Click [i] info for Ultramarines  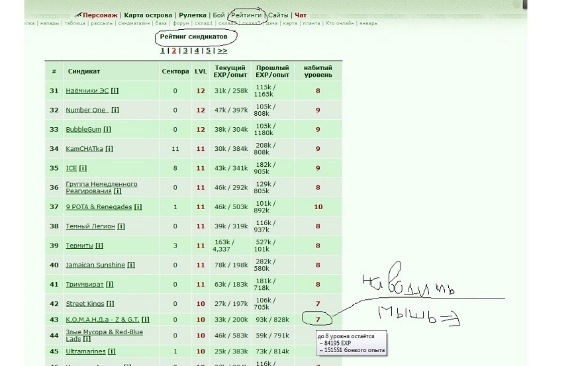coord(112,351)
